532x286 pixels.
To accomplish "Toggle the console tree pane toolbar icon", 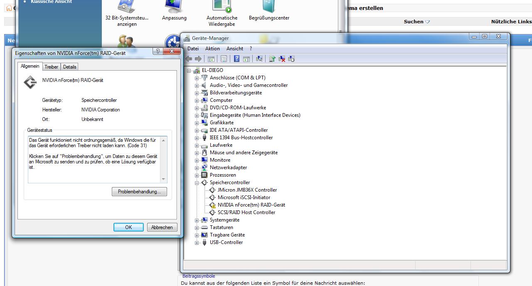I will [211, 59].
